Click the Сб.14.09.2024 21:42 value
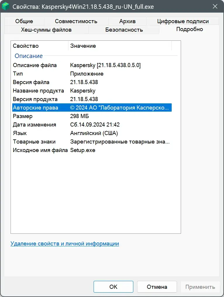 pyautogui.click(x=95, y=125)
